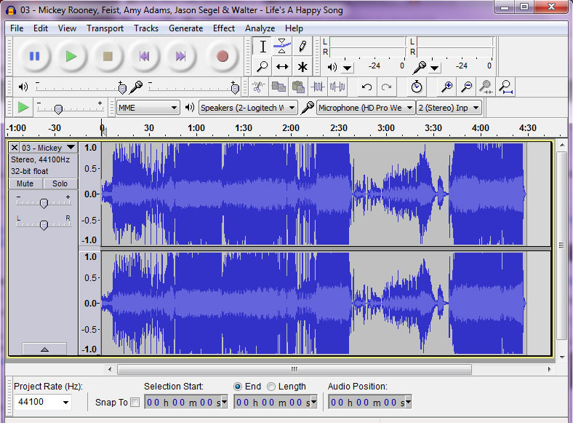573x423 pixels.
Task: Open Audio Position time format arrow
Action: [x=408, y=403]
